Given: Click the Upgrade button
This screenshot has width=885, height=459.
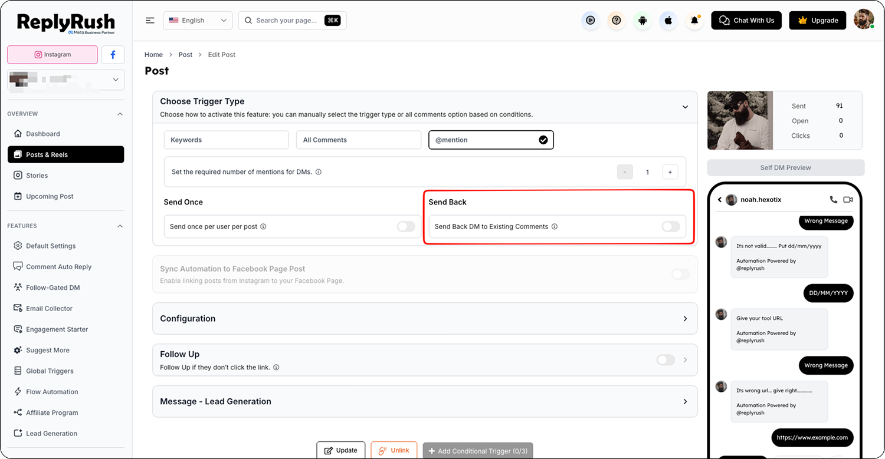Looking at the screenshot, I should 818,21.
